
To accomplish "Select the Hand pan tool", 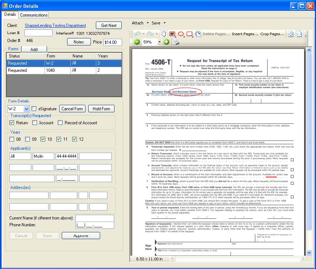I will pyautogui.click(x=163, y=34).
